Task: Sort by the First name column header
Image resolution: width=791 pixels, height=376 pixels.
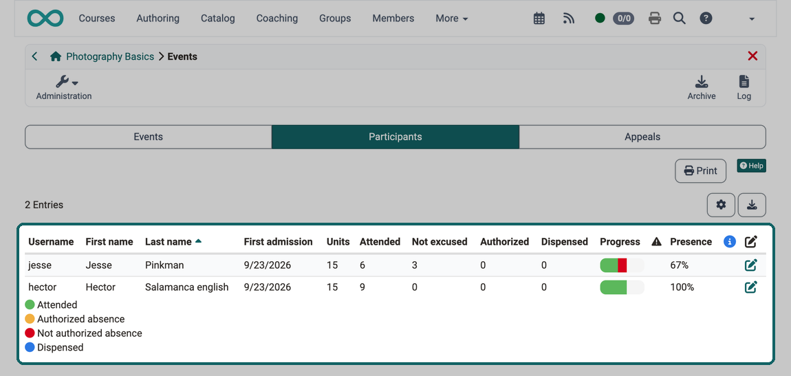Action: coord(109,242)
